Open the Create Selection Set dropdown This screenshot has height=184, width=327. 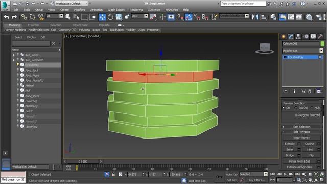tap(234, 16)
